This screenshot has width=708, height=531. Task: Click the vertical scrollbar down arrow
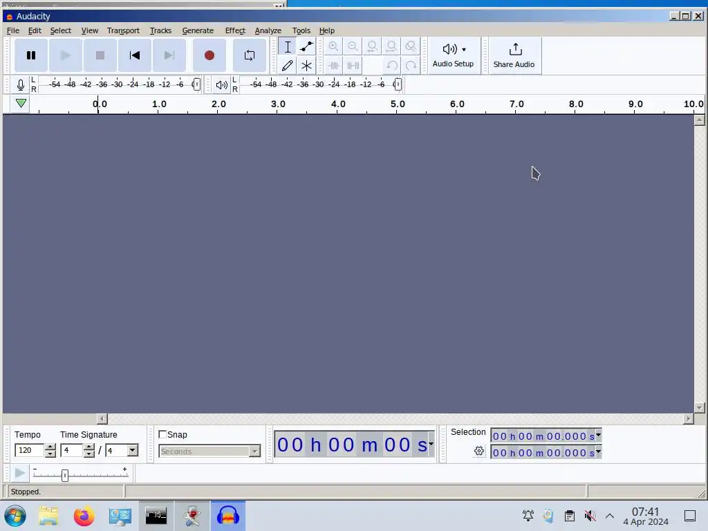point(699,407)
